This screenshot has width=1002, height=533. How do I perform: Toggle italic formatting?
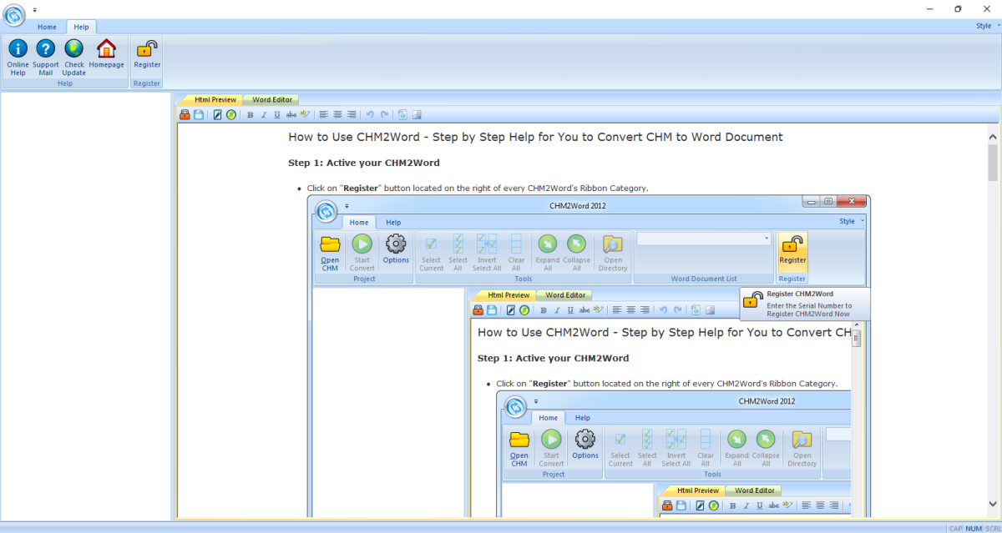[263, 115]
